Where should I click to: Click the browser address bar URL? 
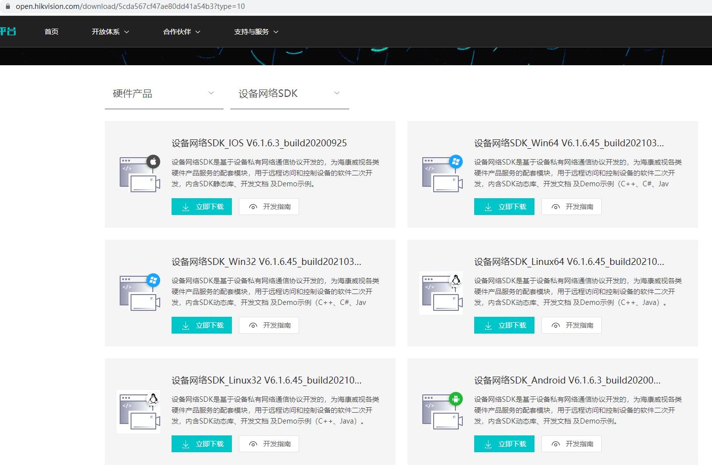99,7
